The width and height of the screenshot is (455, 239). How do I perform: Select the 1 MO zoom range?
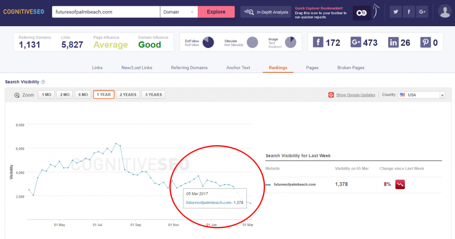coord(46,95)
